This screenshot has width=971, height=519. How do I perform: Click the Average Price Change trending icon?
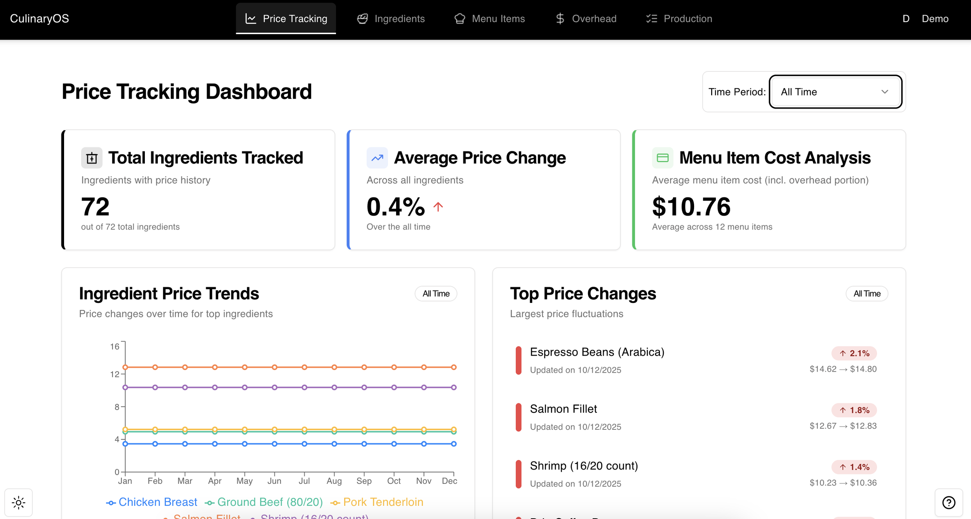(377, 158)
